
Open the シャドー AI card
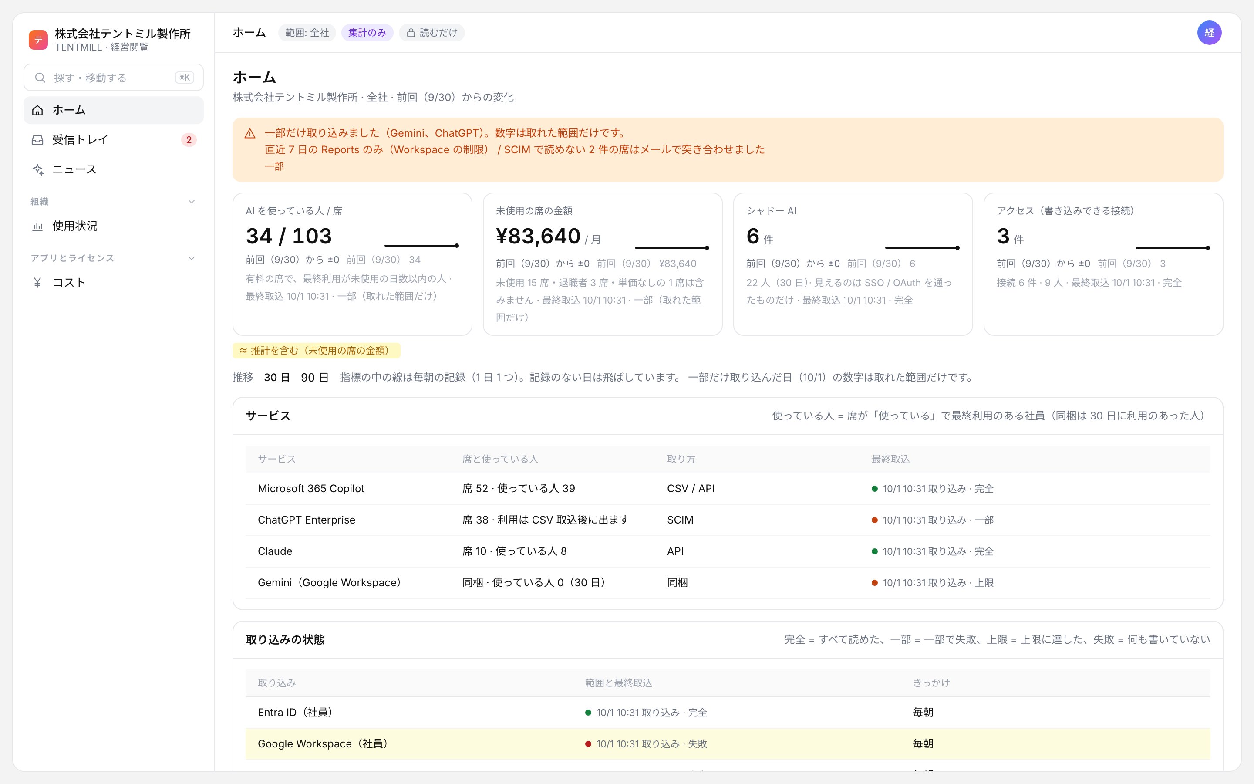click(x=853, y=264)
